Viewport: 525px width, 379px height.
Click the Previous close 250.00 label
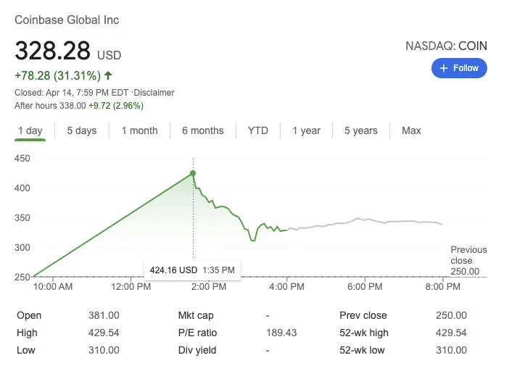pyautogui.click(x=468, y=260)
